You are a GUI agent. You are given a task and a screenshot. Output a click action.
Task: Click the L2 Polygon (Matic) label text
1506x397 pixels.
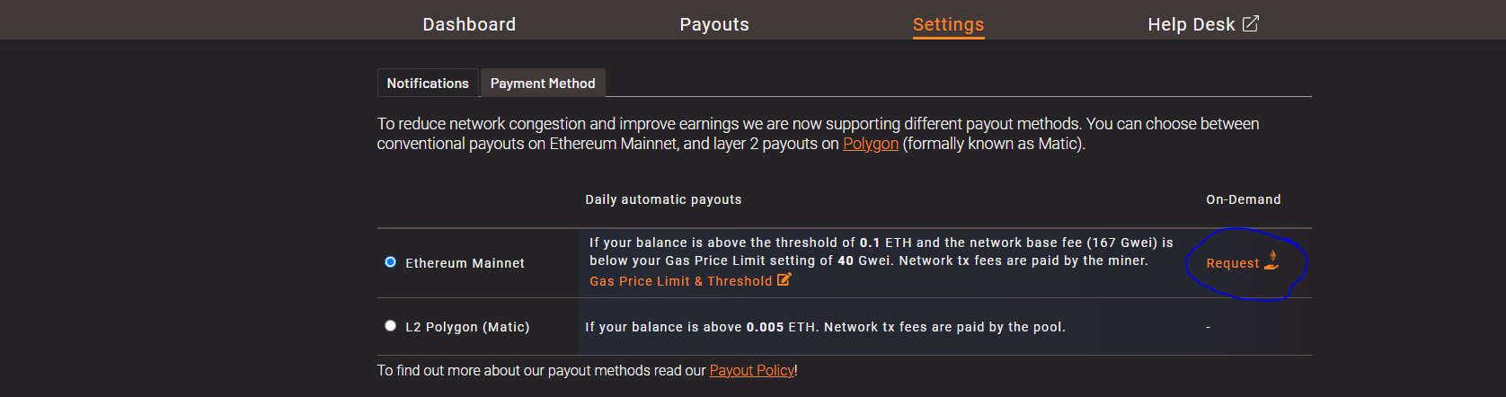[467, 327]
